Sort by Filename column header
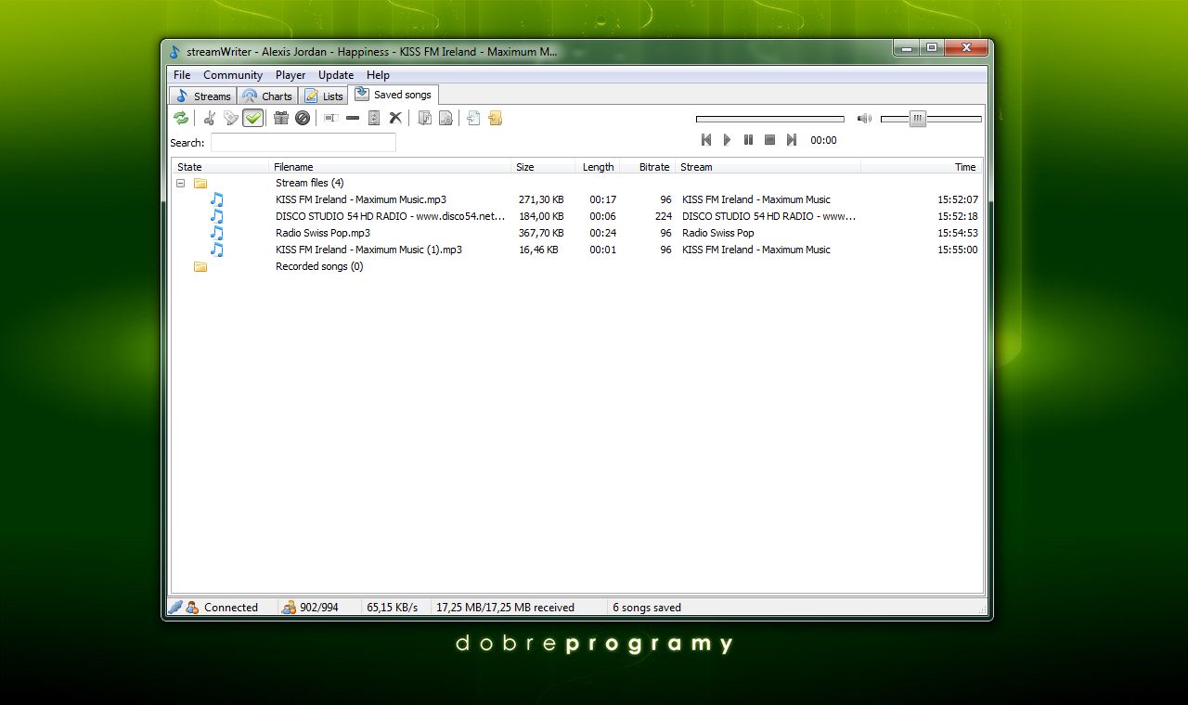This screenshot has height=705, width=1188. pyautogui.click(x=391, y=167)
